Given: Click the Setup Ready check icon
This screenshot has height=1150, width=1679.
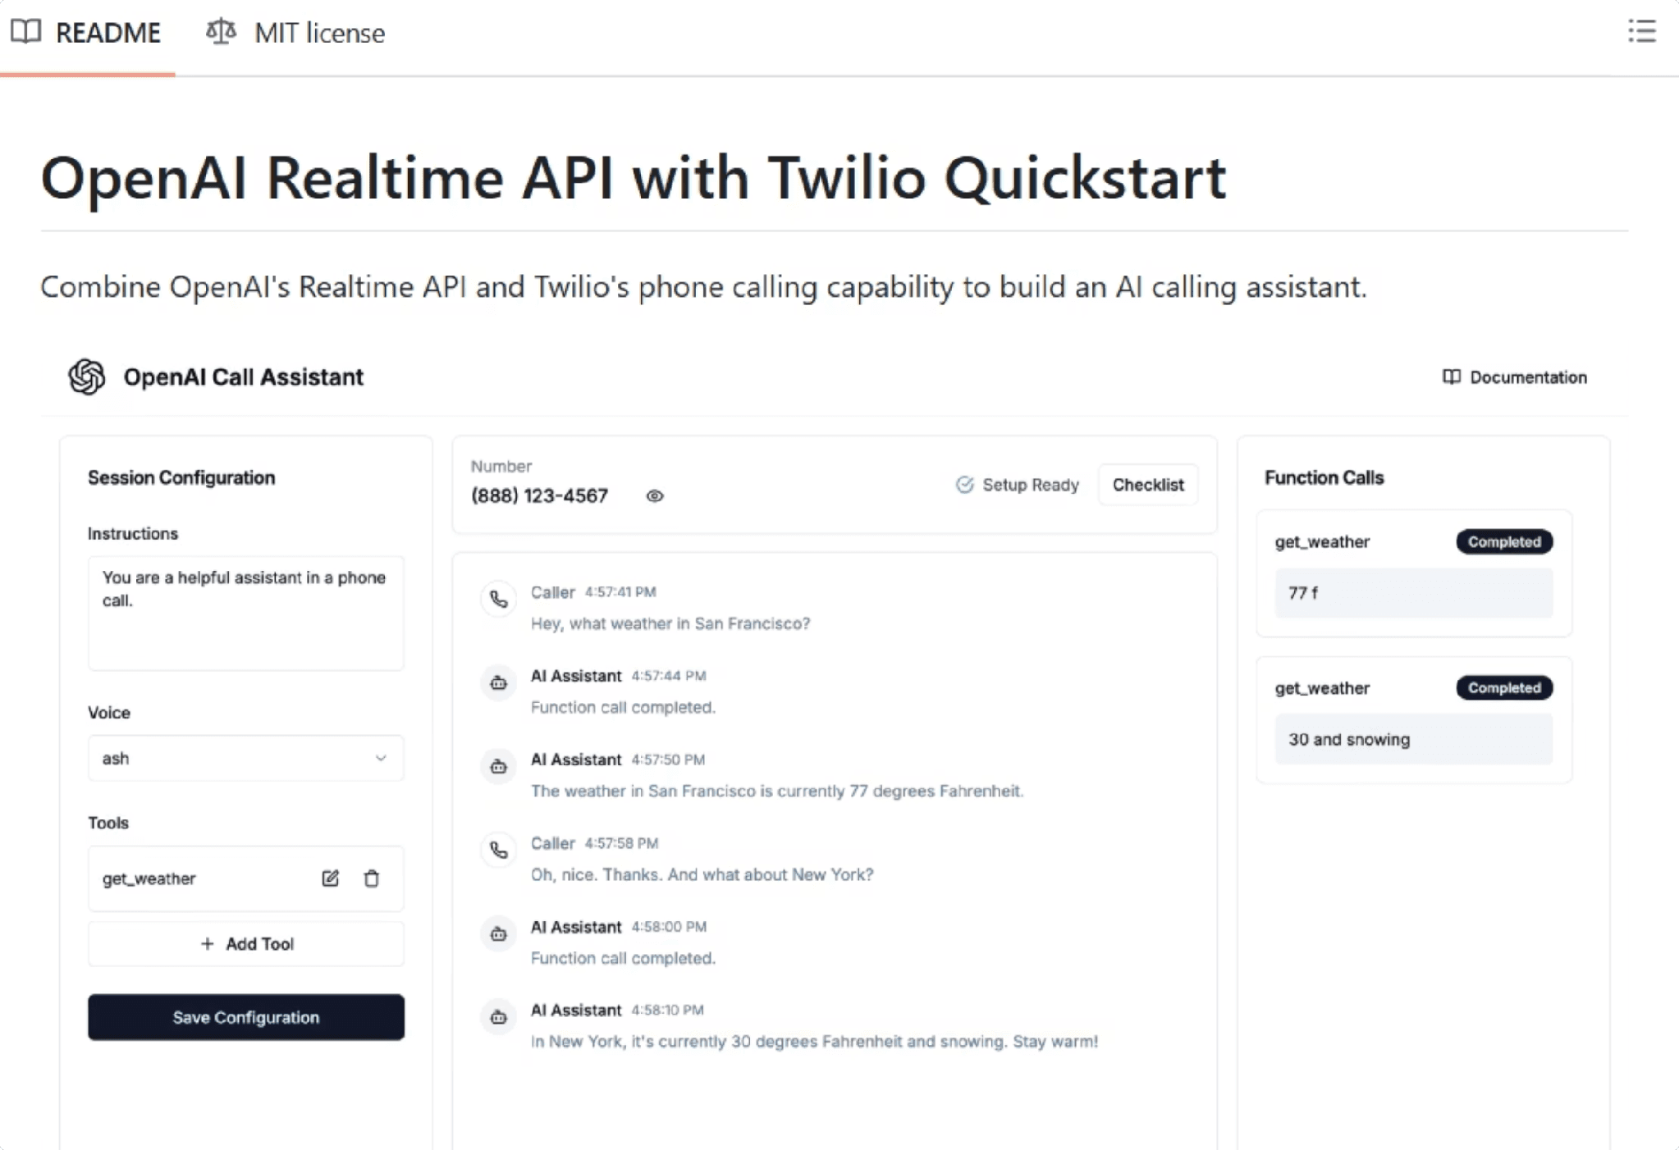Looking at the screenshot, I should coord(964,485).
